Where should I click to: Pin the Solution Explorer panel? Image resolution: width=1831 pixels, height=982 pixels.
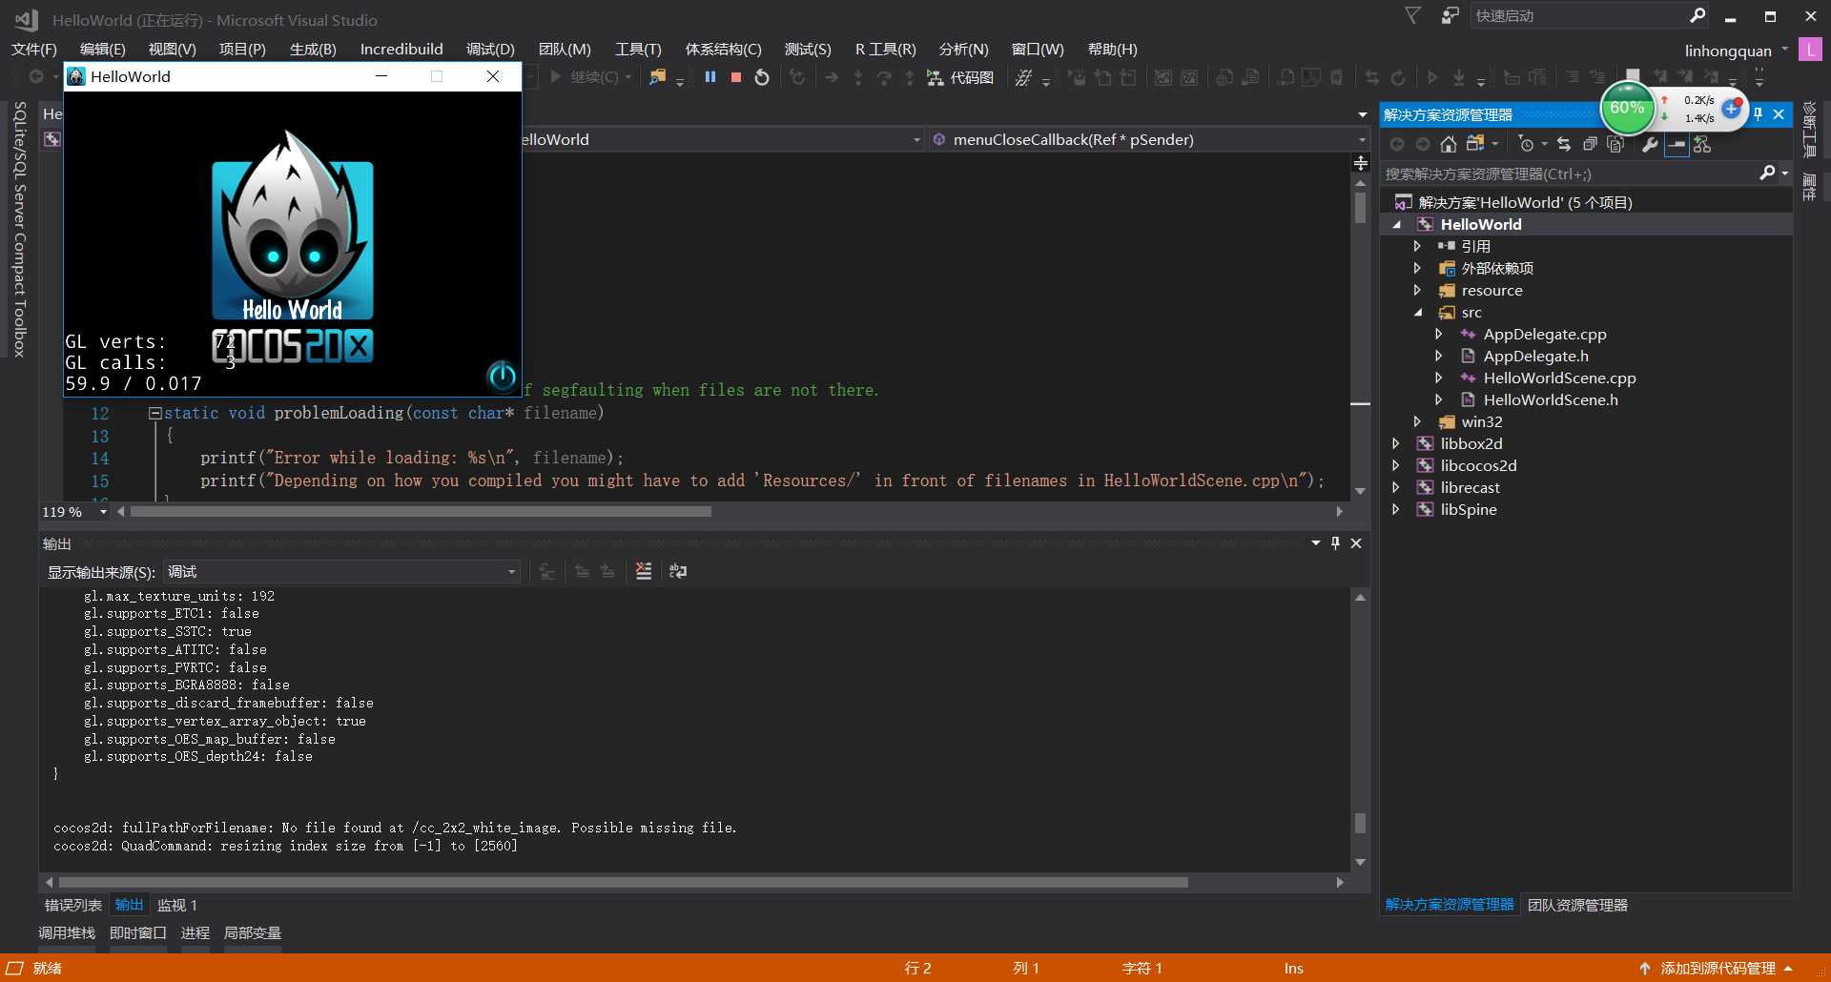coord(1758,114)
